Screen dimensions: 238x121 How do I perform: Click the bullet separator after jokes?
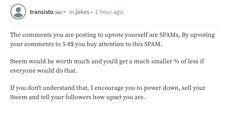point(92,12)
